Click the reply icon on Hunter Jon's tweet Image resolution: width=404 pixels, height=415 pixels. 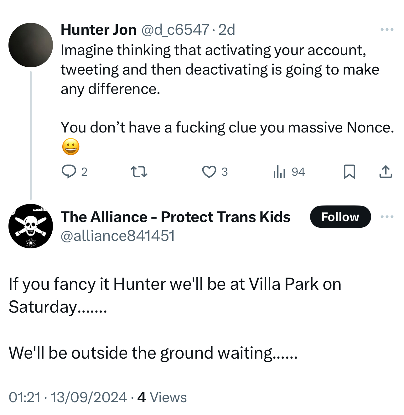click(69, 172)
